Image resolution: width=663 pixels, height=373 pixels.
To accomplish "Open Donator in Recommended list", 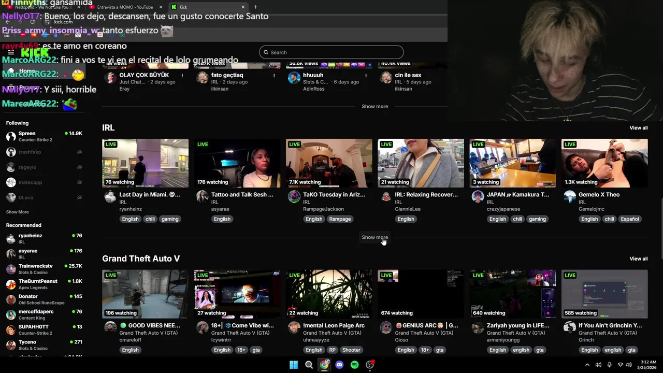I will [x=44, y=299].
